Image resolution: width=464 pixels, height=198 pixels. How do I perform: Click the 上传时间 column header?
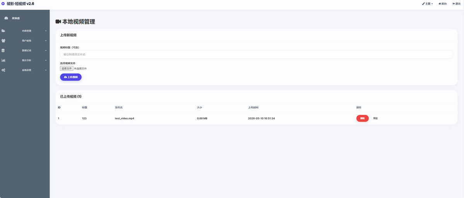pos(253,107)
